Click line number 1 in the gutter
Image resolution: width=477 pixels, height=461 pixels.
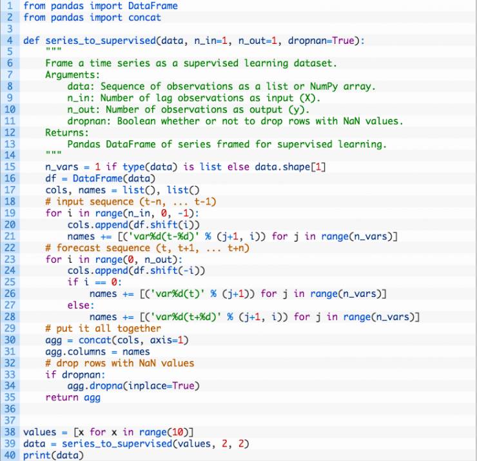coord(10,6)
